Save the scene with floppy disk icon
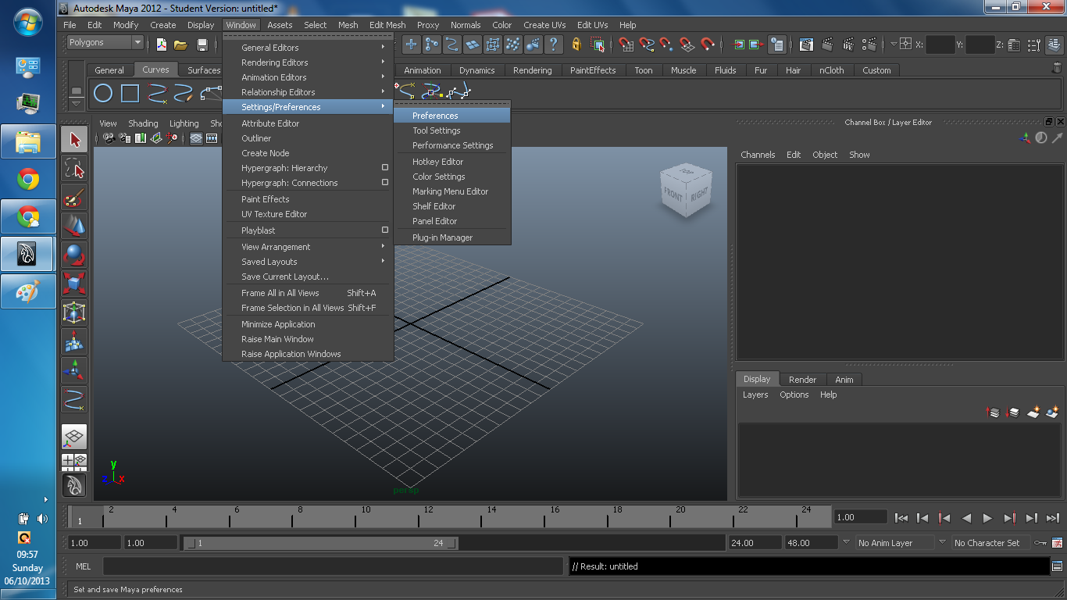Viewport: 1067px width, 600px height. click(x=202, y=45)
